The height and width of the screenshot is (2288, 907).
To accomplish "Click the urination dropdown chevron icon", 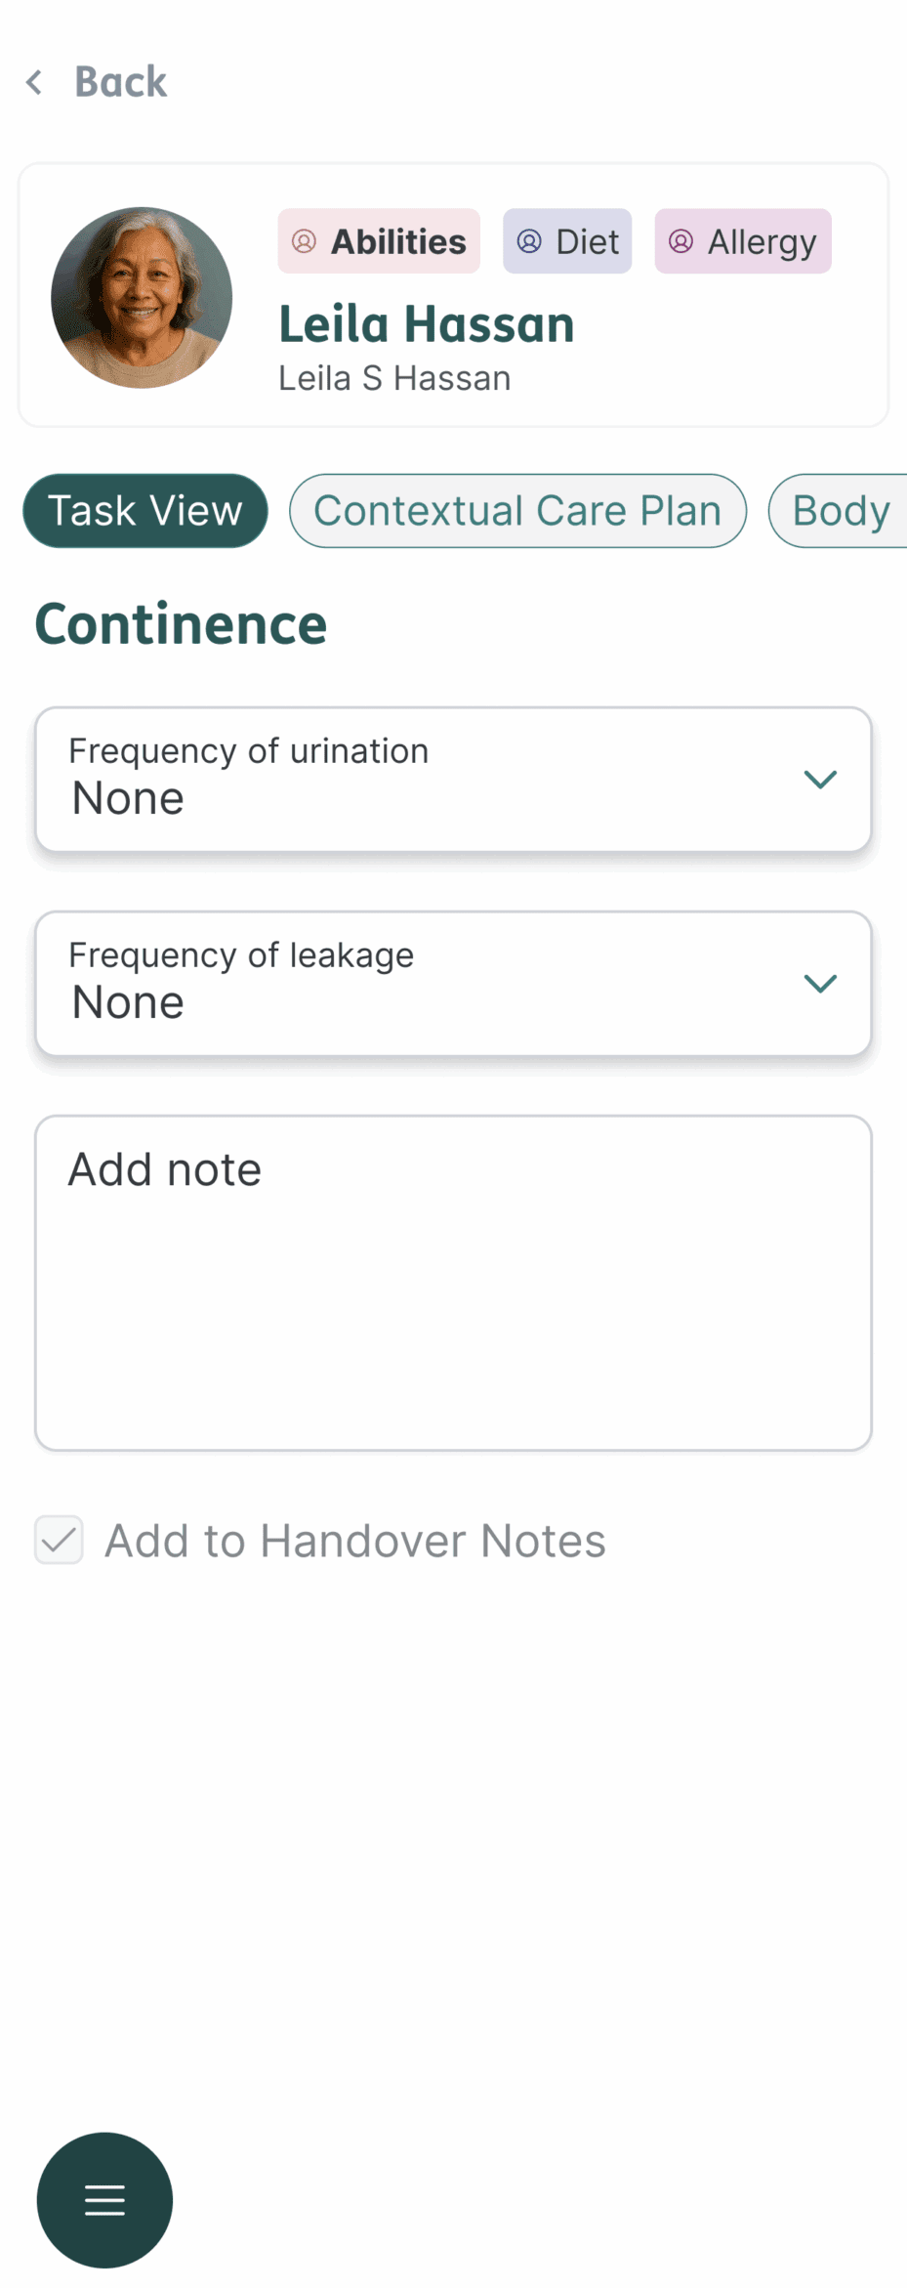I will [820, 779].
